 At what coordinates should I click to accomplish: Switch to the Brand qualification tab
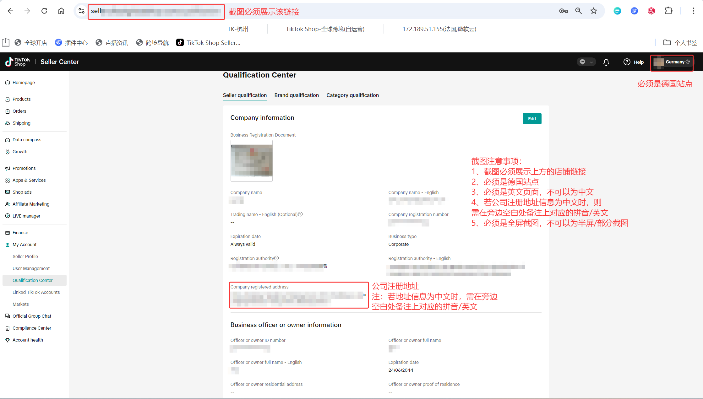[x=297, y=95]
